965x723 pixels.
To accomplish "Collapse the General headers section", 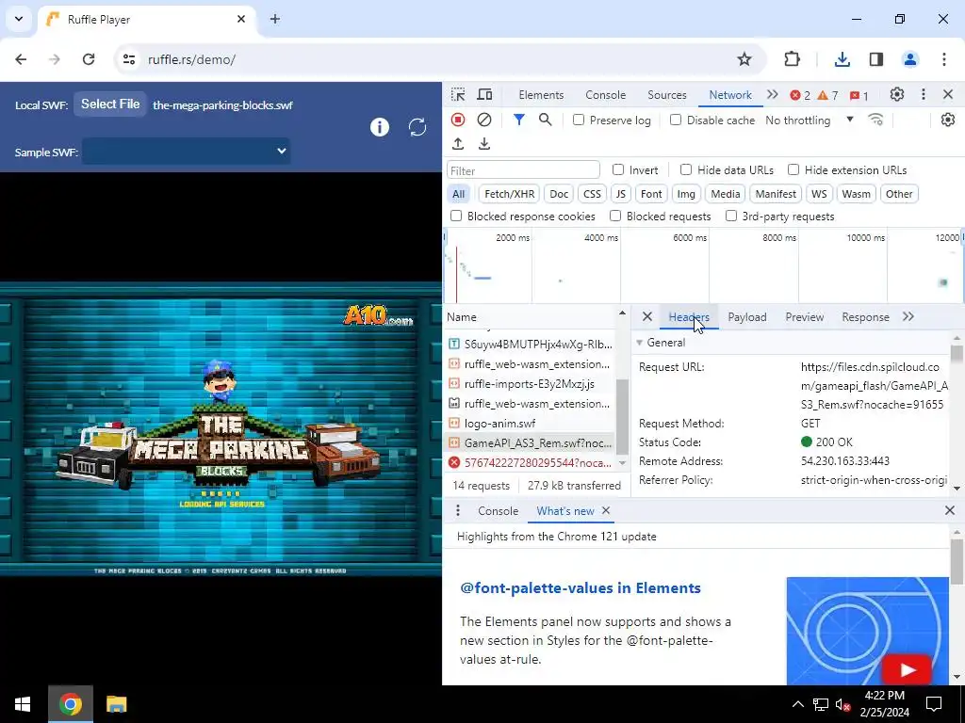I will [640, 343].
